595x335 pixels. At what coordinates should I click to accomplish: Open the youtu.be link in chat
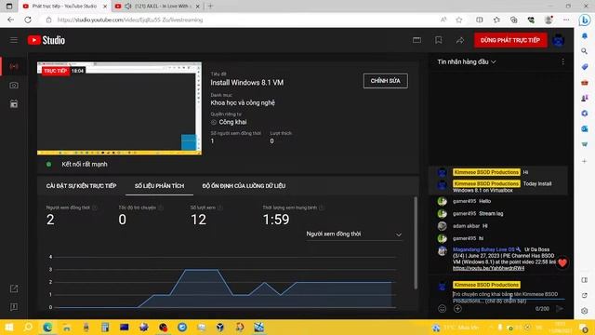(x=488, y=268)
